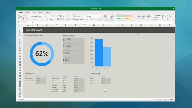Align text right

[x=63, y=19]
